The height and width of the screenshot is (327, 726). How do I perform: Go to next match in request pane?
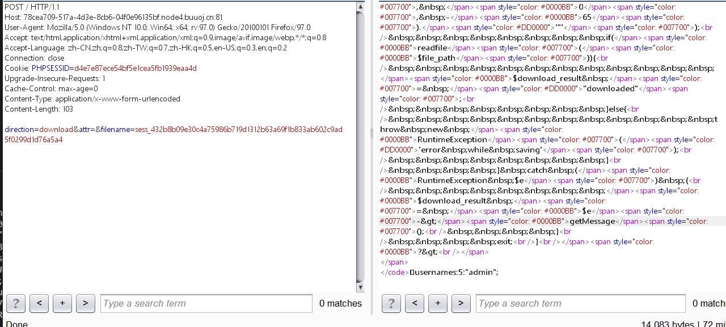tap(85, 303)
